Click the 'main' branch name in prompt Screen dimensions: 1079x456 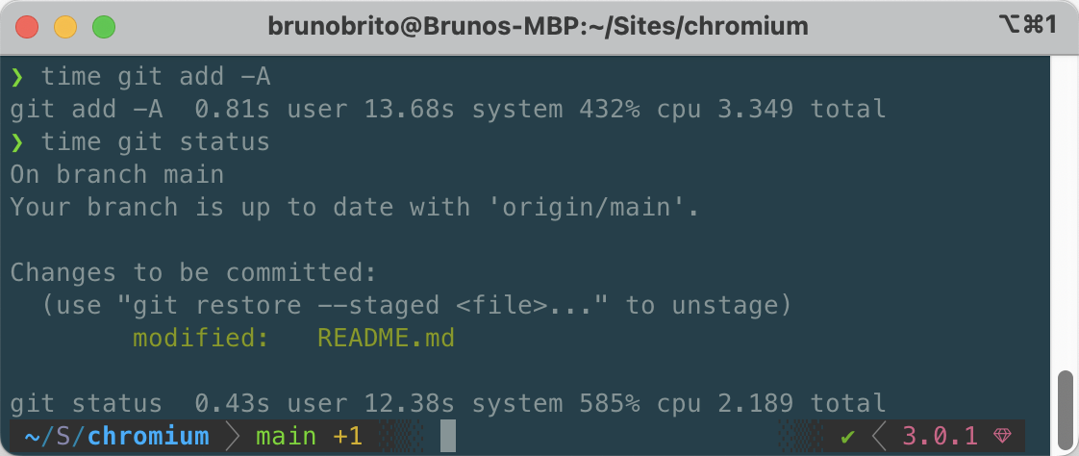tap(286, 437)
